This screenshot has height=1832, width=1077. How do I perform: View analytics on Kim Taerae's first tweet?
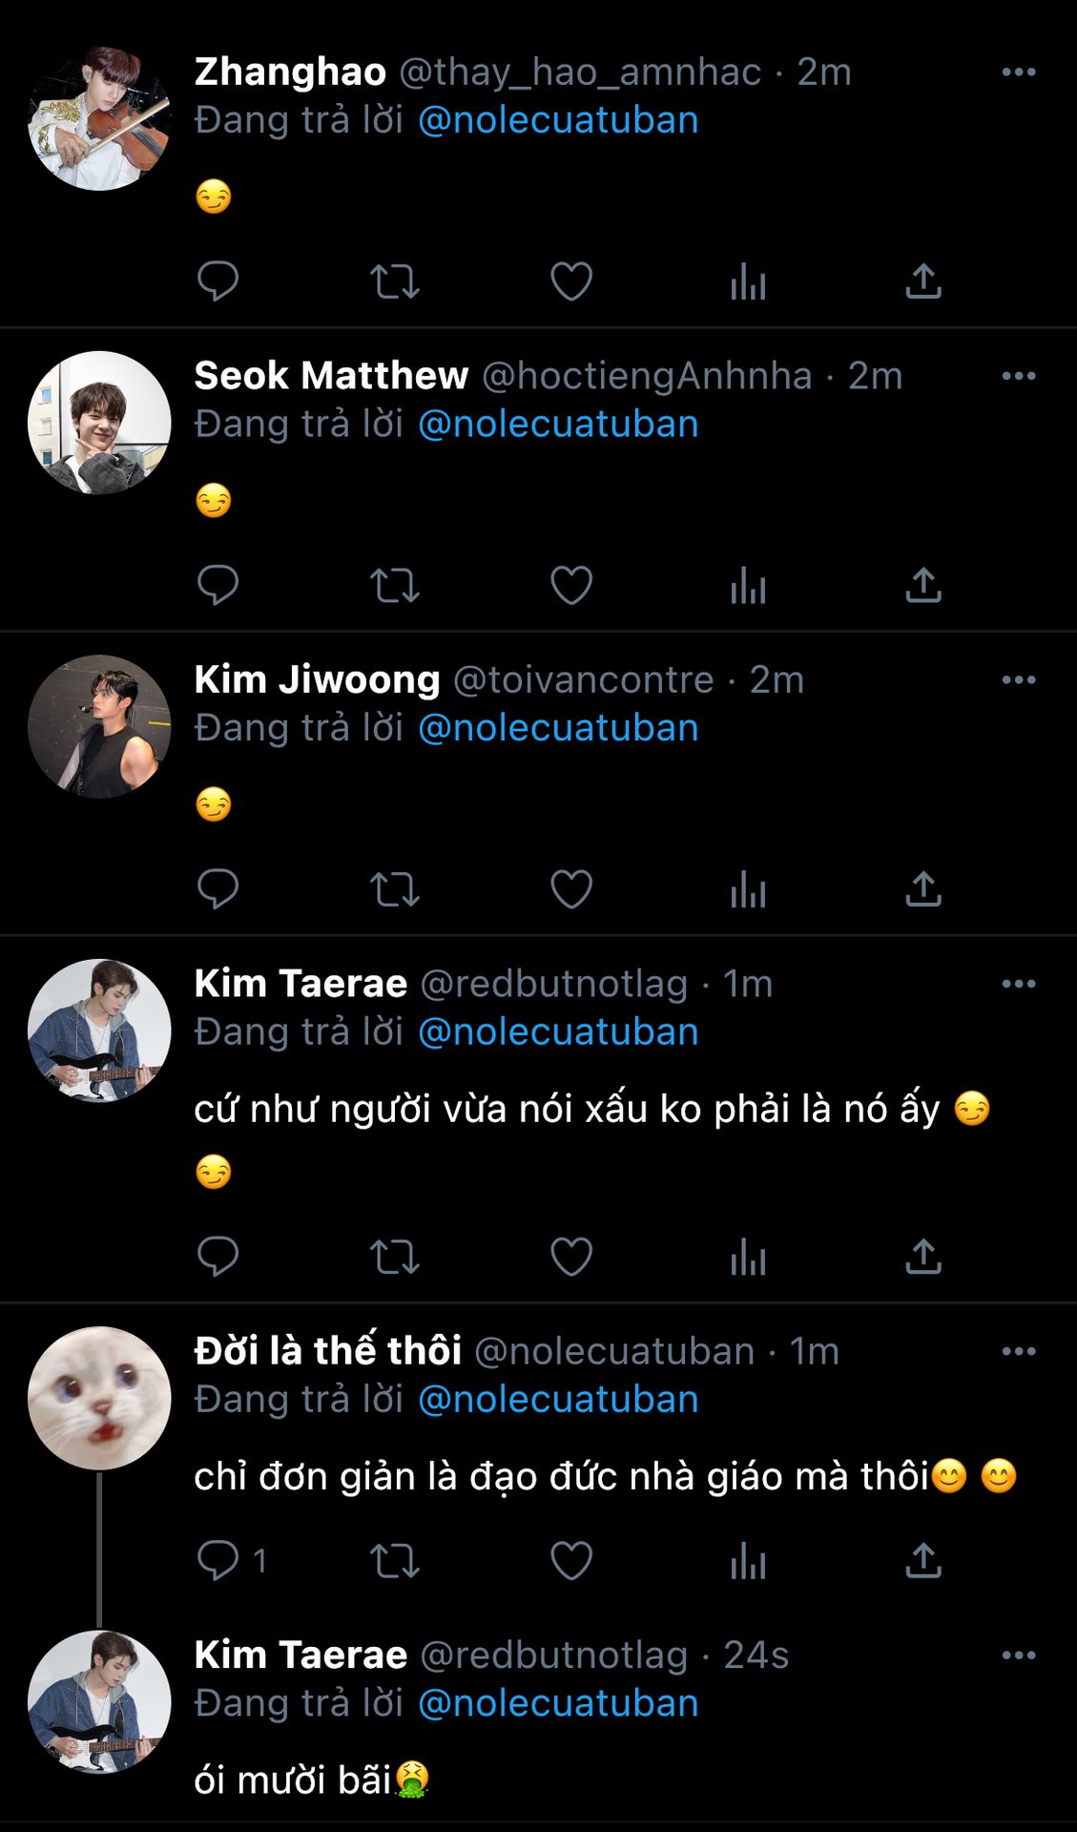pyautogui.click(x=748, y=1257)
